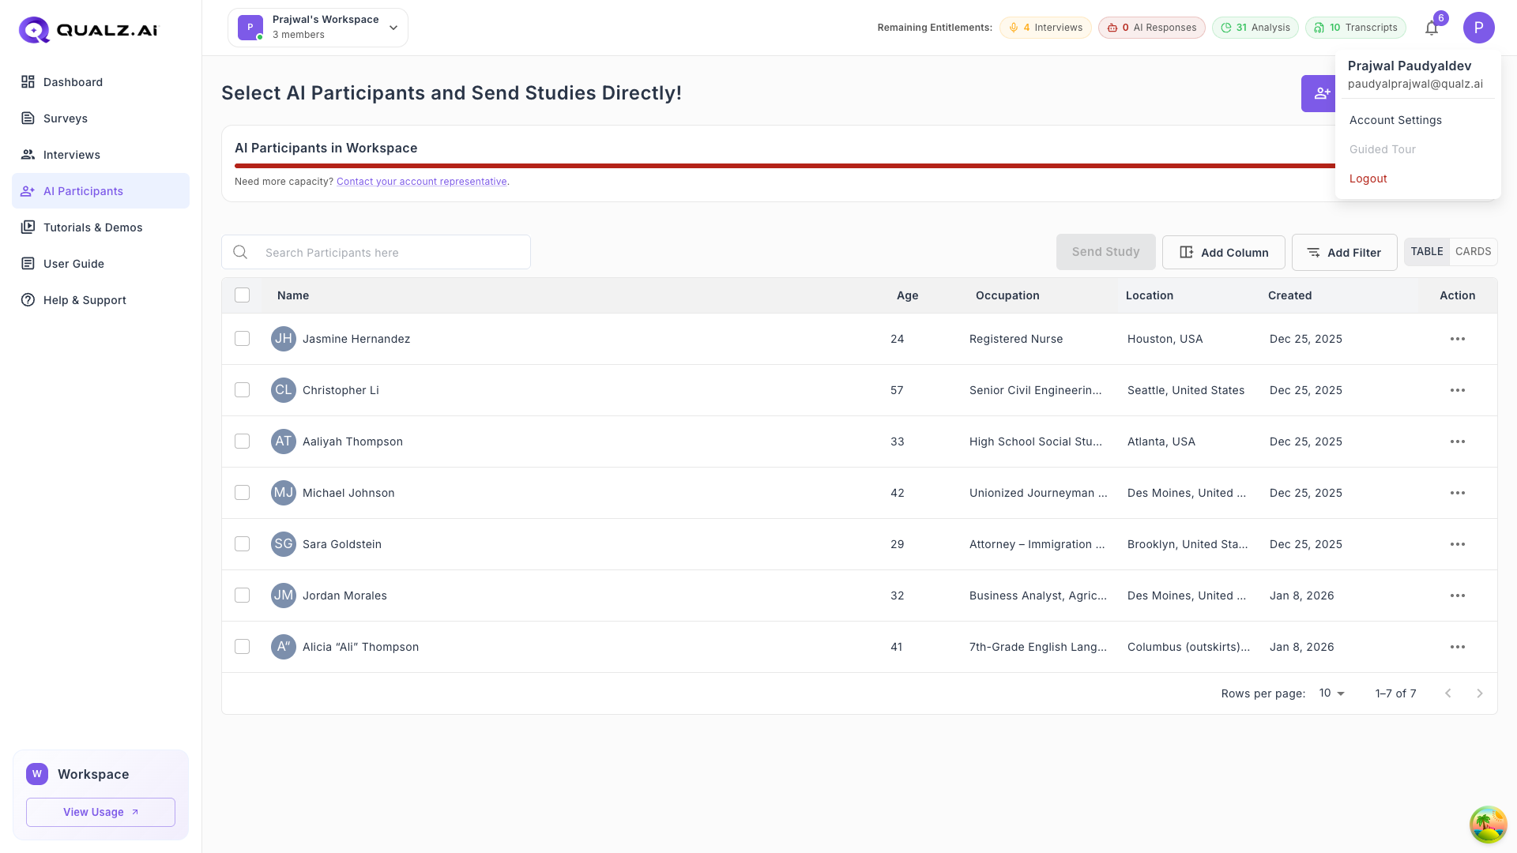Screen dimensions: 1517x853
Task: Open the Interviews section
Action: coord(72,155)
